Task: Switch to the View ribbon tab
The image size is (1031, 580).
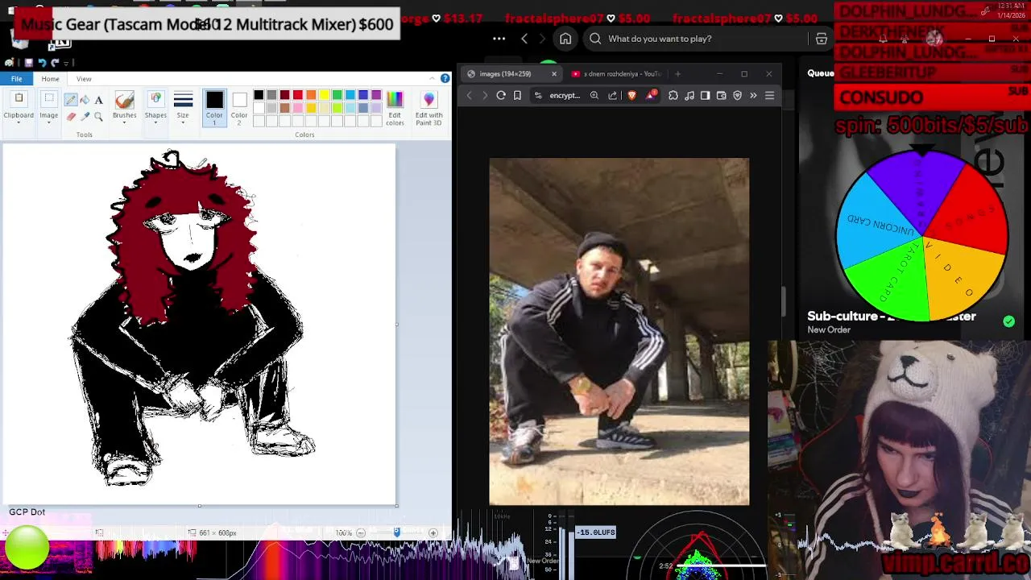Action: click(84, 79)
